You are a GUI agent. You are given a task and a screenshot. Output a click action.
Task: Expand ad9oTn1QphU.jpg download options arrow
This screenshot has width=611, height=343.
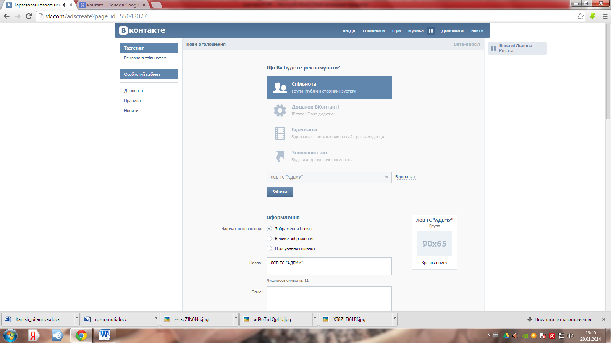click(x=315, y=319)
